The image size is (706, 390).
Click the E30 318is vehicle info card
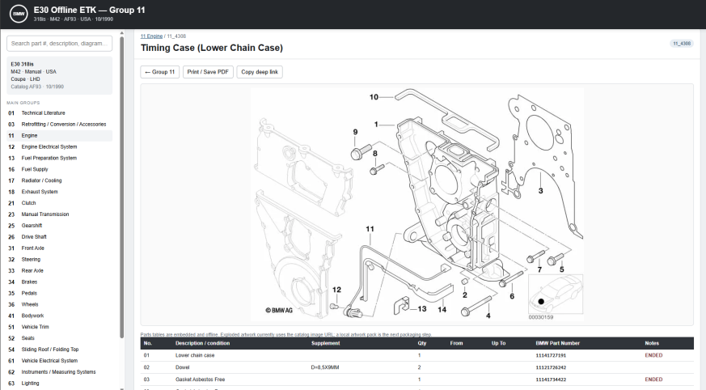pyautogui.click(x=59, y=75)
